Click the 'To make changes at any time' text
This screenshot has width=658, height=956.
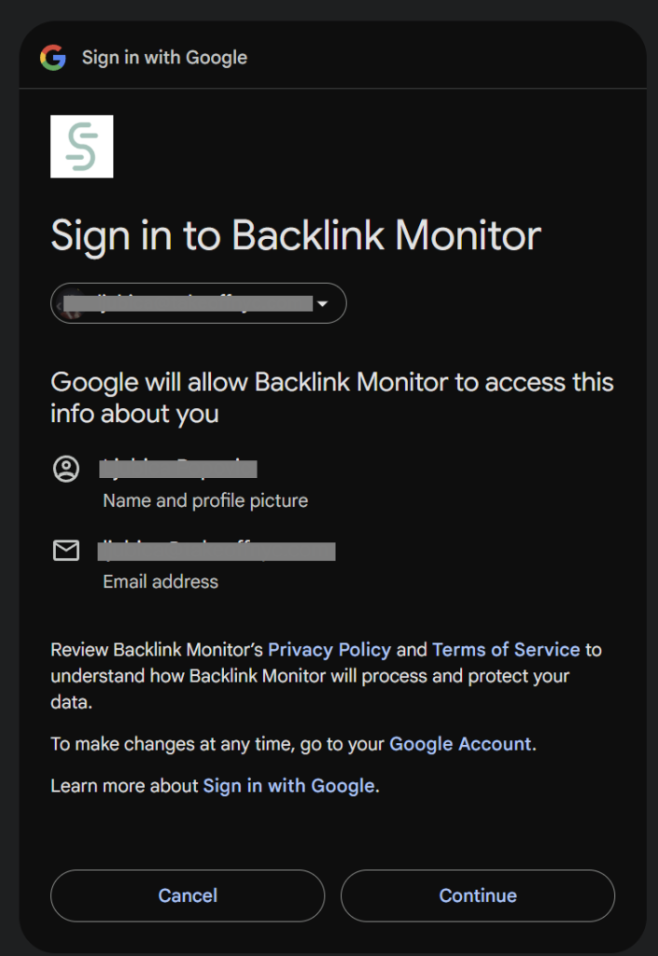[217, 744]
